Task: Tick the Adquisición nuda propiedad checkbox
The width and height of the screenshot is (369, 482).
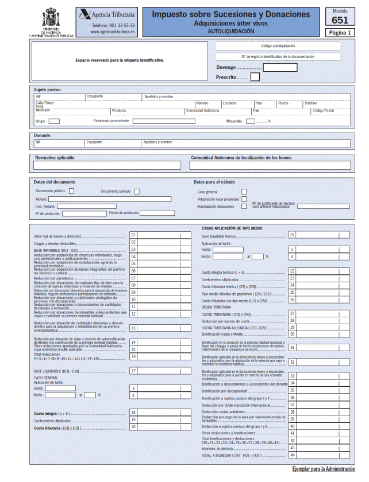Action: pos(244,199)
